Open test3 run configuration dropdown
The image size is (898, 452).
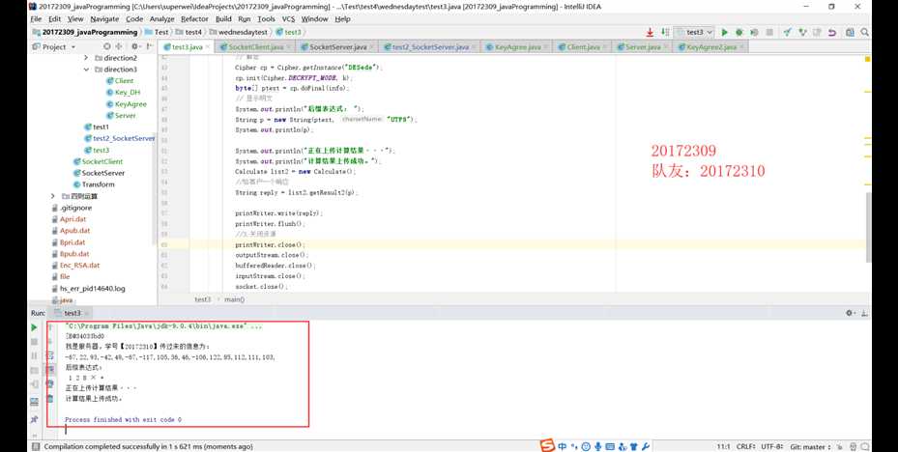pyautogui.click(x=694, y=33)
